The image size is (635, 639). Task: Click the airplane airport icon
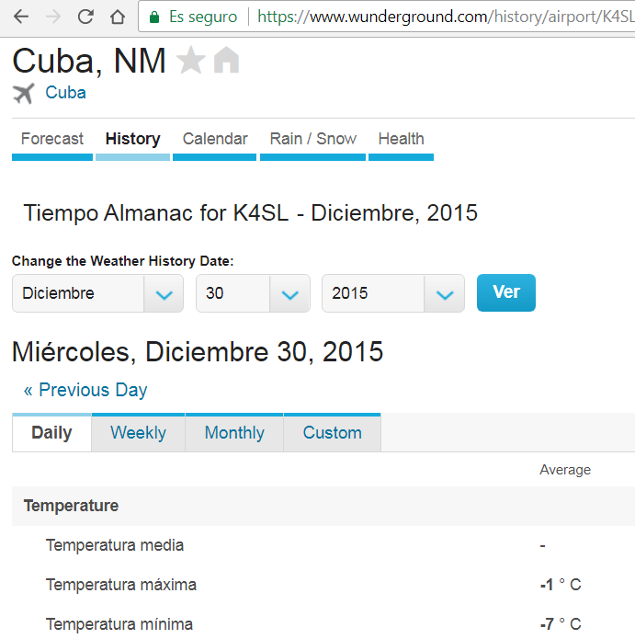24,93
